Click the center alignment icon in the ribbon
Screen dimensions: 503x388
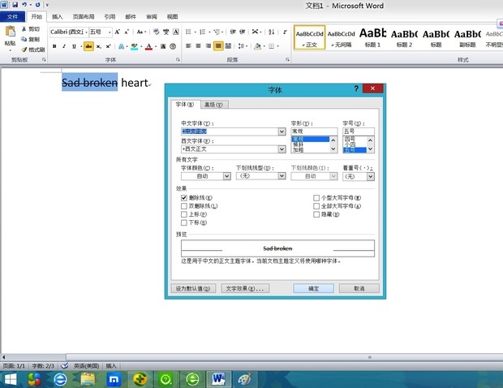(x=196, y=46)
